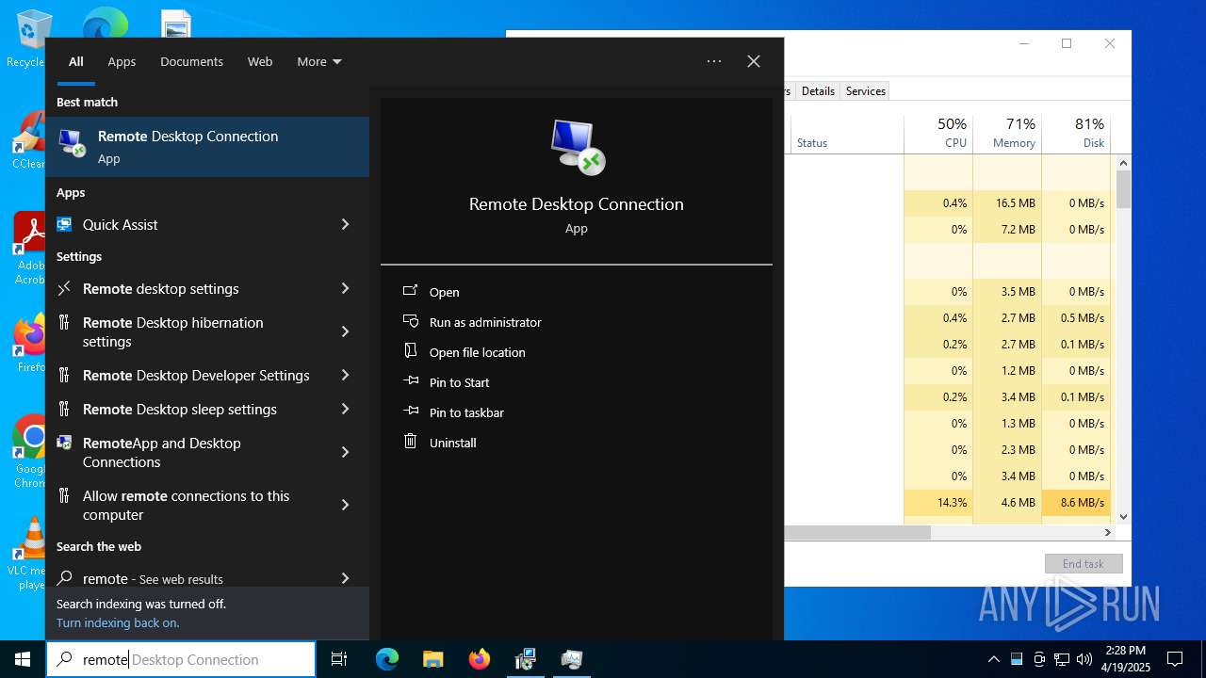Open File Explorer from the taskbar
The height and width of the screenshot is (678, 1206).
432,659
